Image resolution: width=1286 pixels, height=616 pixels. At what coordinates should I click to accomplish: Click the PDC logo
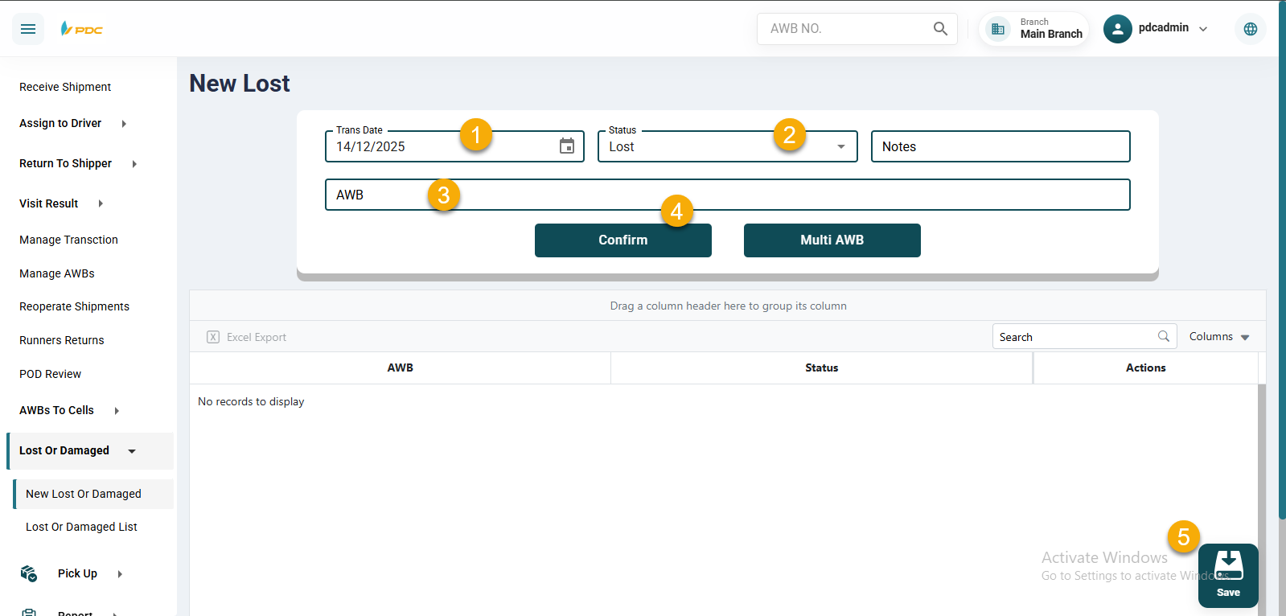[82, 29]
